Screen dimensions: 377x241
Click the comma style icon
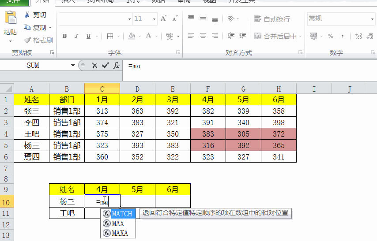tap(343, 36)
